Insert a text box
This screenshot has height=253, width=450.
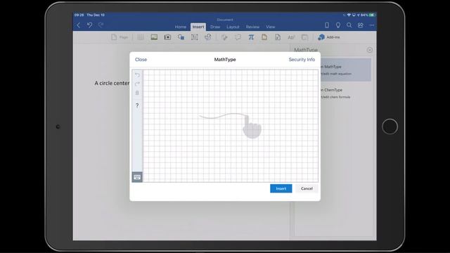[x=195, y=37]
